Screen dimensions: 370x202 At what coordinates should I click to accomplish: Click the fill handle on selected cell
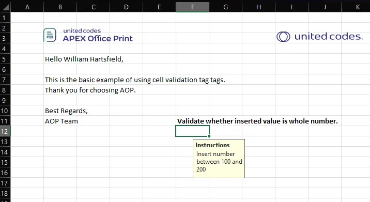click(x=209, y=136)
